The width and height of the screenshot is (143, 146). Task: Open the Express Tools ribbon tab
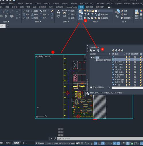71,7
